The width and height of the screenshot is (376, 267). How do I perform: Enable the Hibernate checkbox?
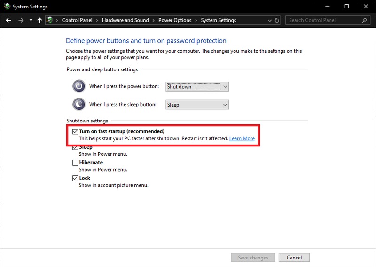pos(75,163)
